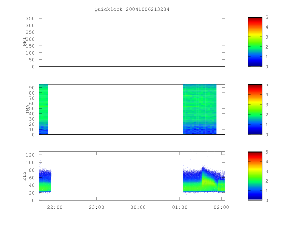Click the 350 tick on NPI axis
The image size is (300, 225).
tap(30, 18)
